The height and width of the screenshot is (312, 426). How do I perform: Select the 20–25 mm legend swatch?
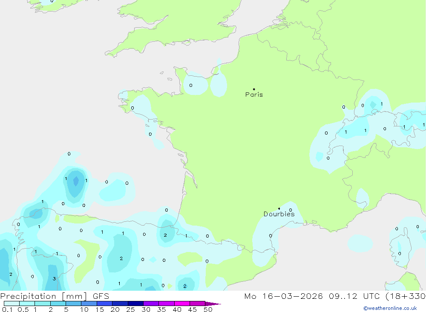tap(120, 303)
